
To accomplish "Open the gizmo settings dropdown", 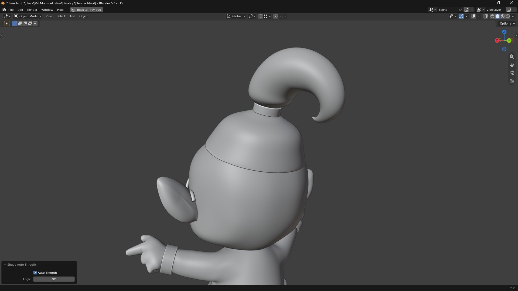I will pos(466,16).
